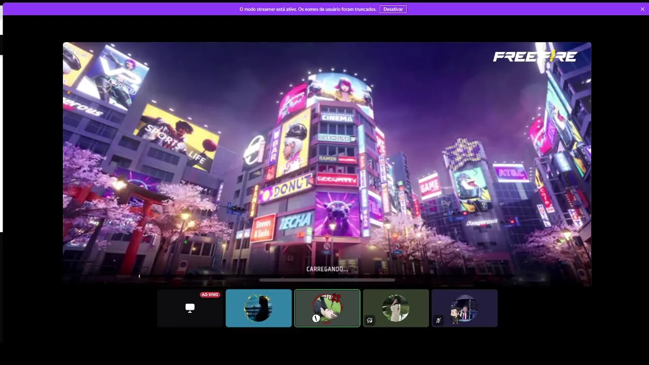Select participant tile with white dress avatar
This screenshot has width=649, height=365.
coord(396,308)
